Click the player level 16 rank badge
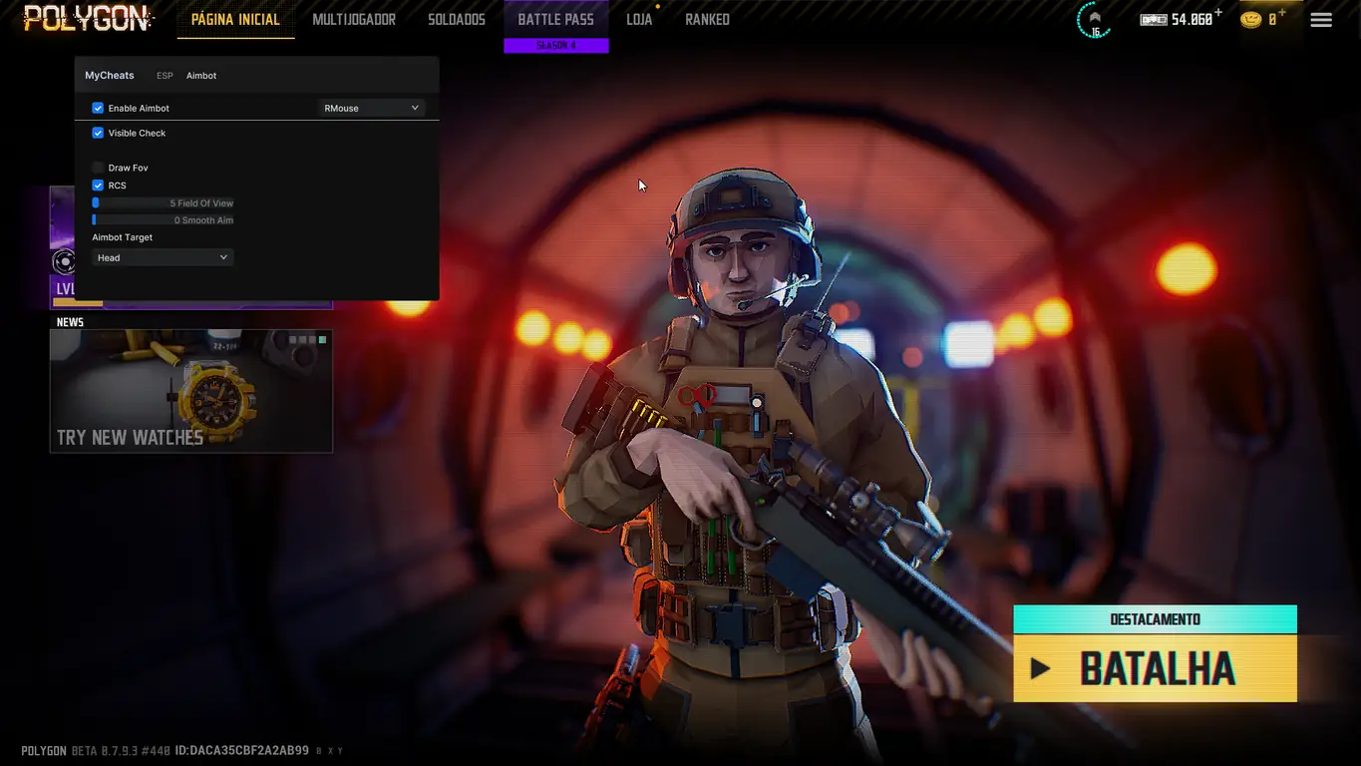Image resolution: width=1361 pixels, height=766 pixels. tap(1094, 20)
